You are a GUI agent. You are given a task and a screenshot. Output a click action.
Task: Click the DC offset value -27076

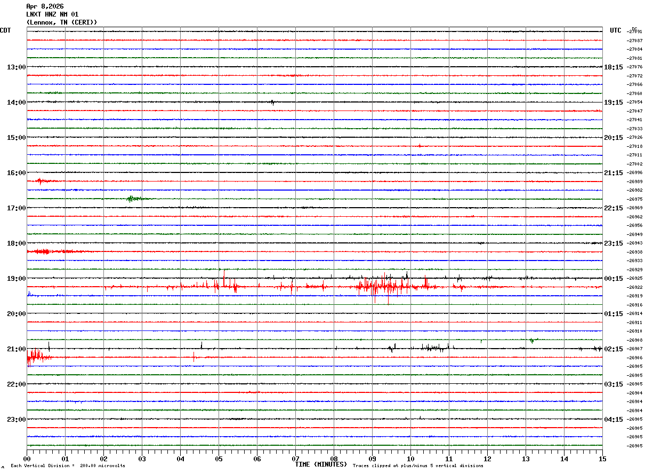click(x=634, y=67)
